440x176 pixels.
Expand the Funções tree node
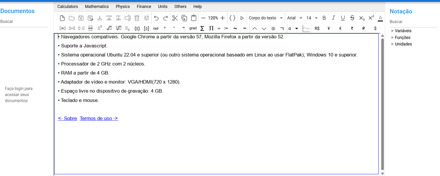[393, 37]
